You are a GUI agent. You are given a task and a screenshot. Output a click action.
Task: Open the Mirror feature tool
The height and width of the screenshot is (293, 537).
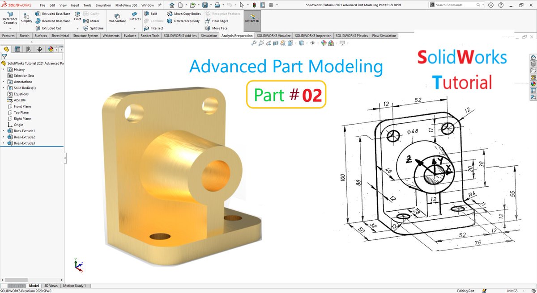point(93,21)
